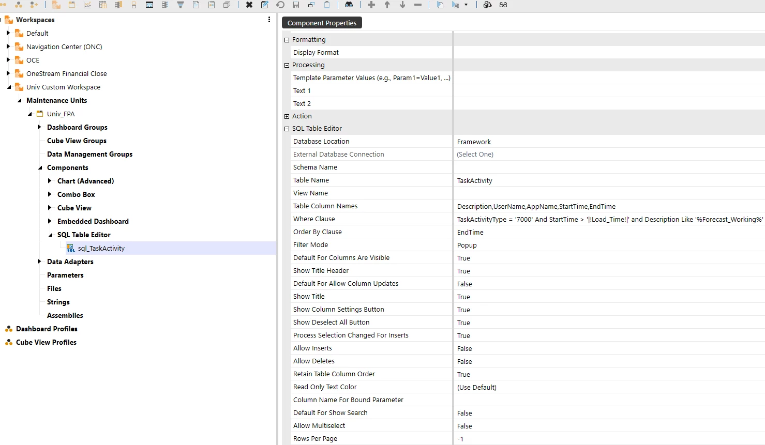
Task: Select Cube View Groups tree item
Action: pyautogui.click(x=77, y=141)
